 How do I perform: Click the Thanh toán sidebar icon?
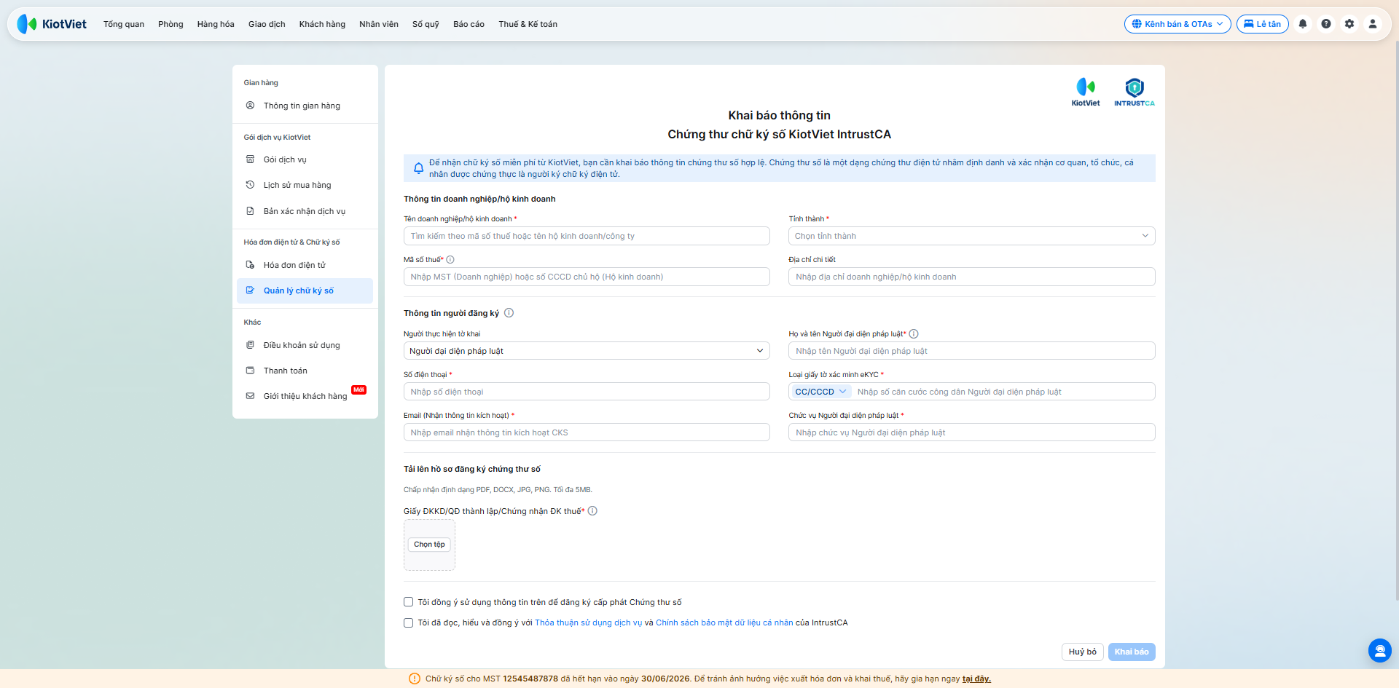250,371
